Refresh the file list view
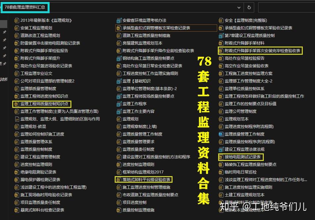 (249, 7)
